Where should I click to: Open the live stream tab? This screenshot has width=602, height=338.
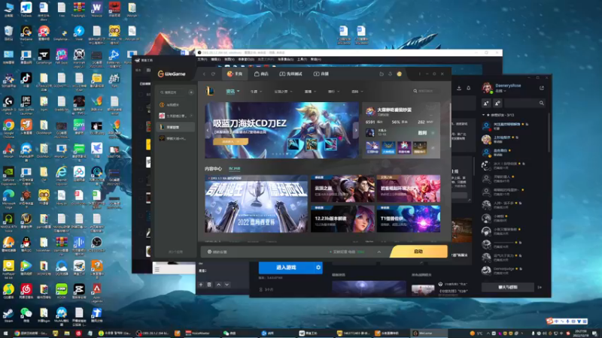[x=321, y=74]
